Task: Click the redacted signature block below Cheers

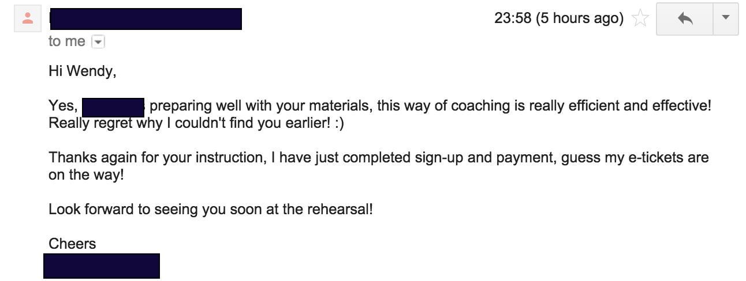Action: click(101, 265)
